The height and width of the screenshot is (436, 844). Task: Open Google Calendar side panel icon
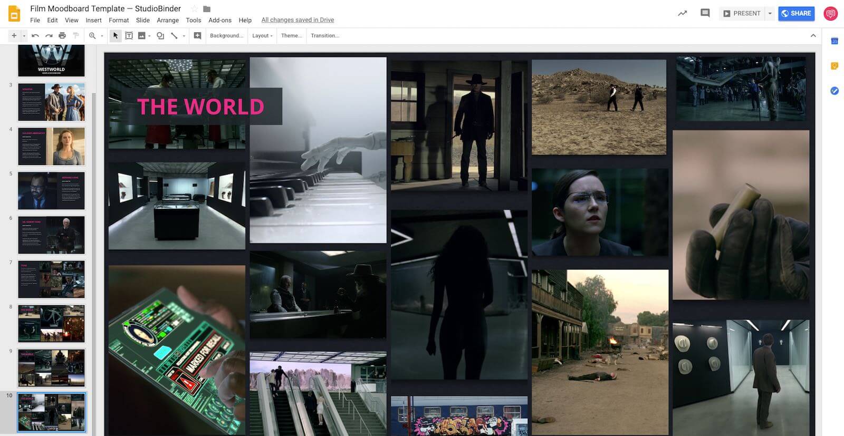pos(835,41)
